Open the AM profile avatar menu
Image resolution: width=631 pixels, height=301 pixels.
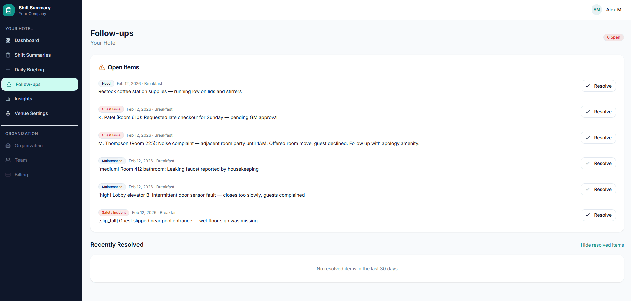click(x=596, y=10)
